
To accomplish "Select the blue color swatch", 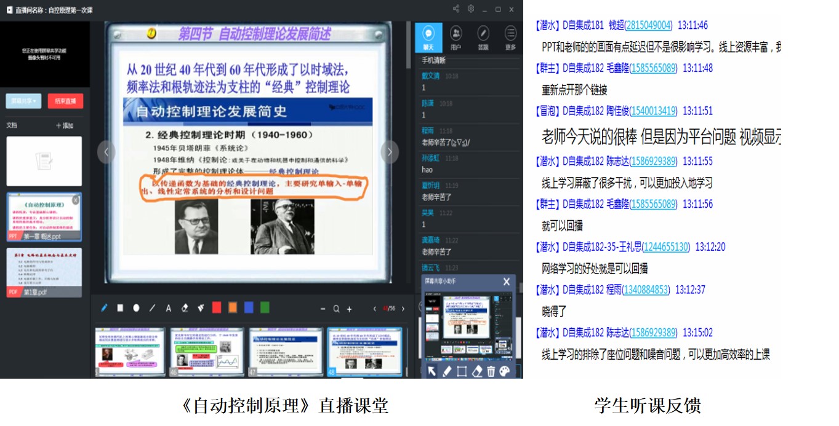I will pos(249,308).
